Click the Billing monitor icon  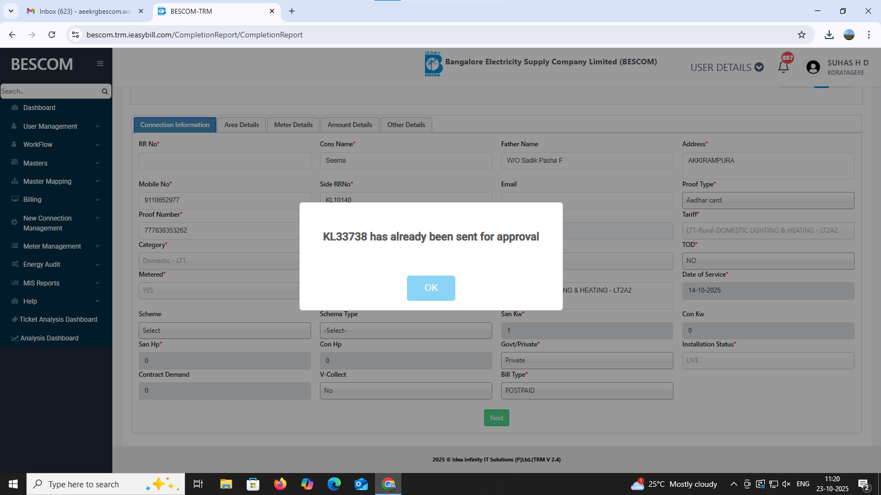(x=15, y=199)
